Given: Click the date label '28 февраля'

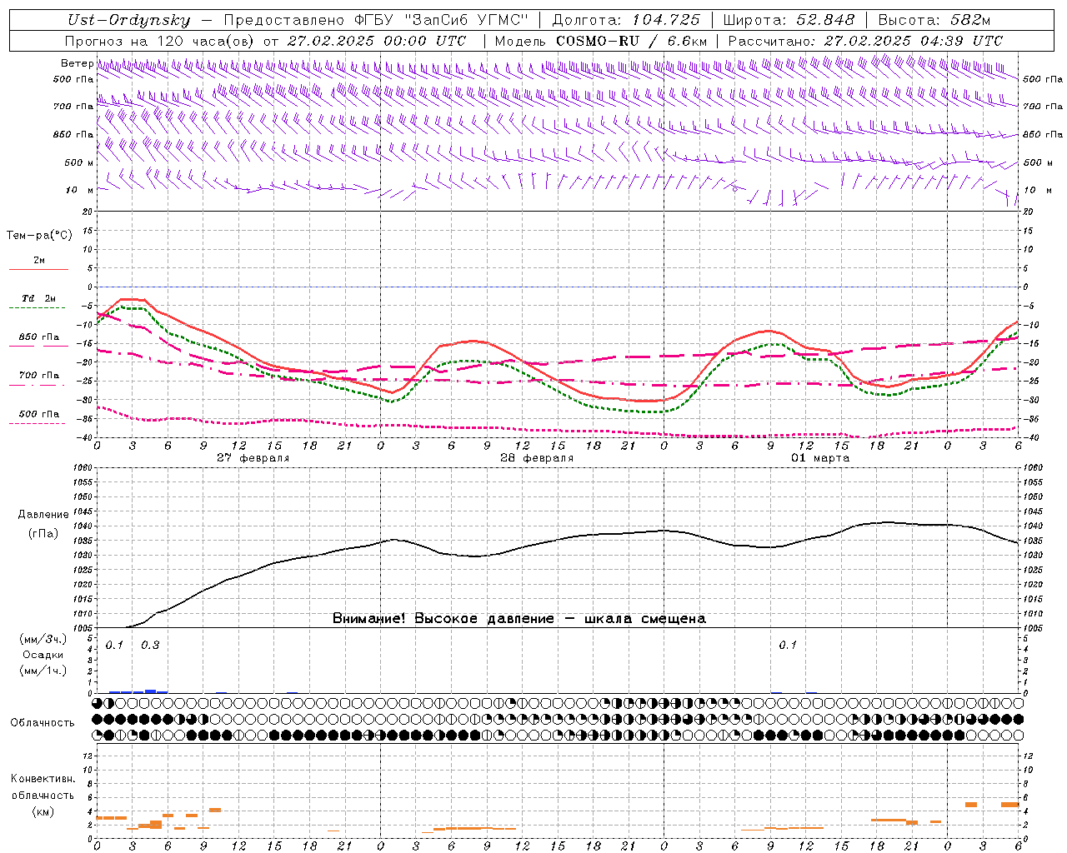Looking at the screenshot, I should point(537,458).
